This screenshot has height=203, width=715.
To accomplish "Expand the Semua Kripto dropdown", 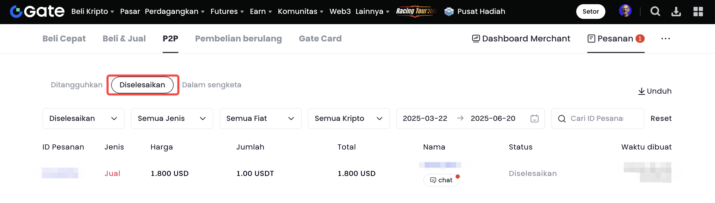I will pyautogui.click(x=349, y=119).
